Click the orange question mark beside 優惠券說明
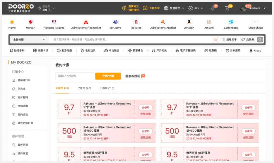Image resolution: width=274 pixels, height=163 pixels. pos(143,76)
